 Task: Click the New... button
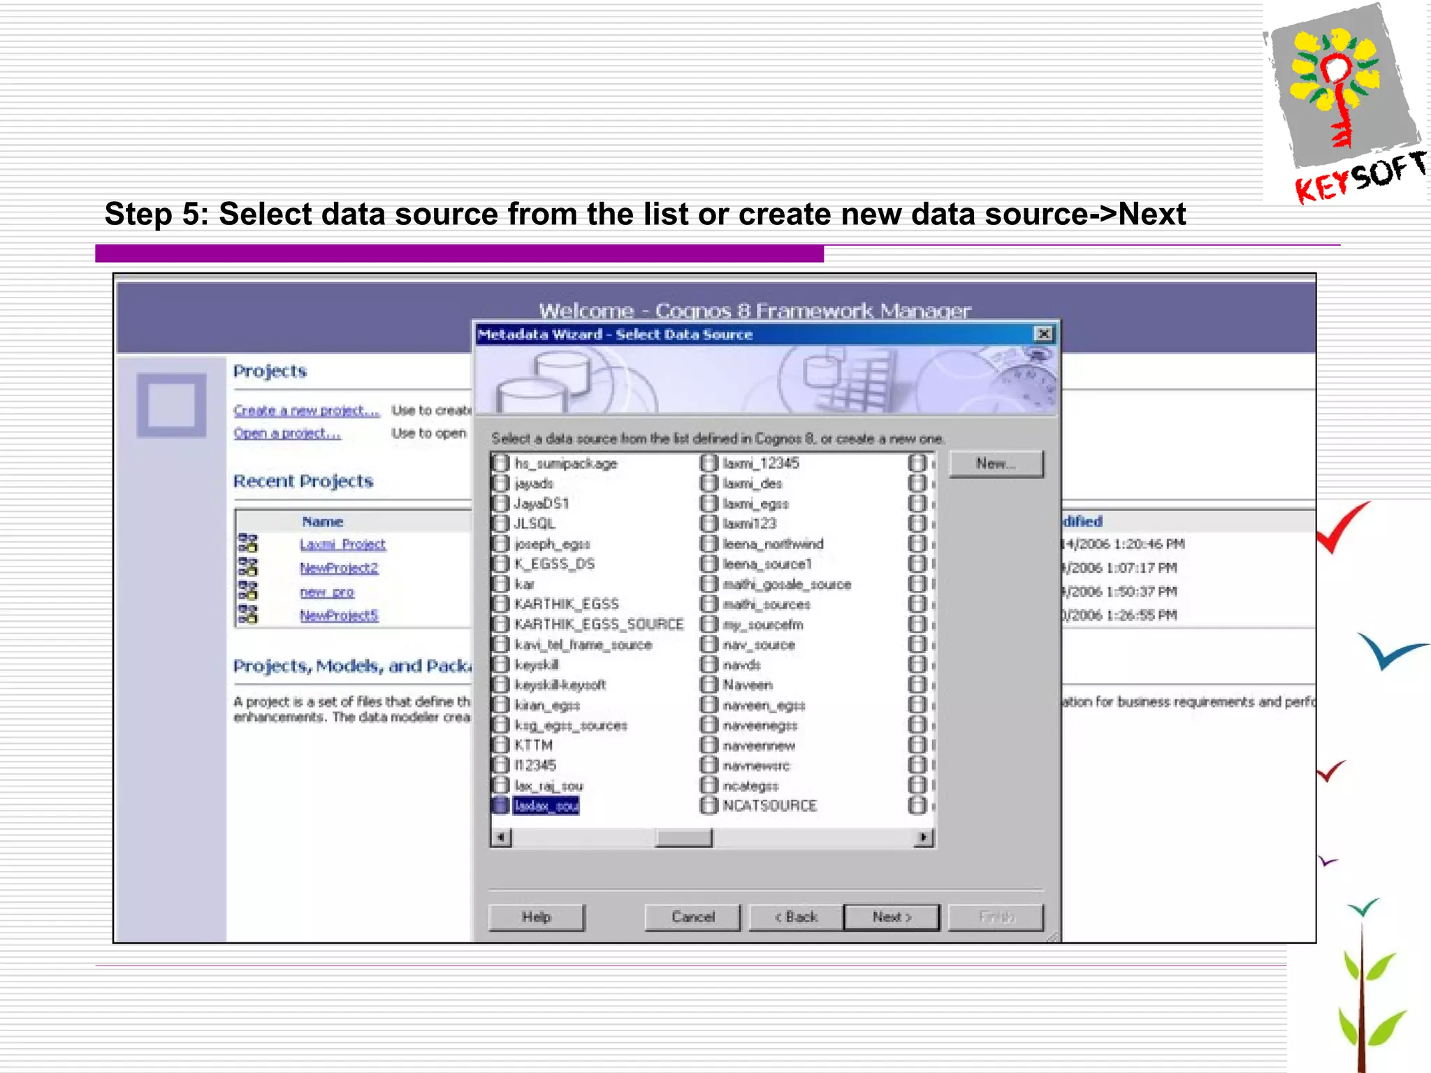tap(996, 464)
